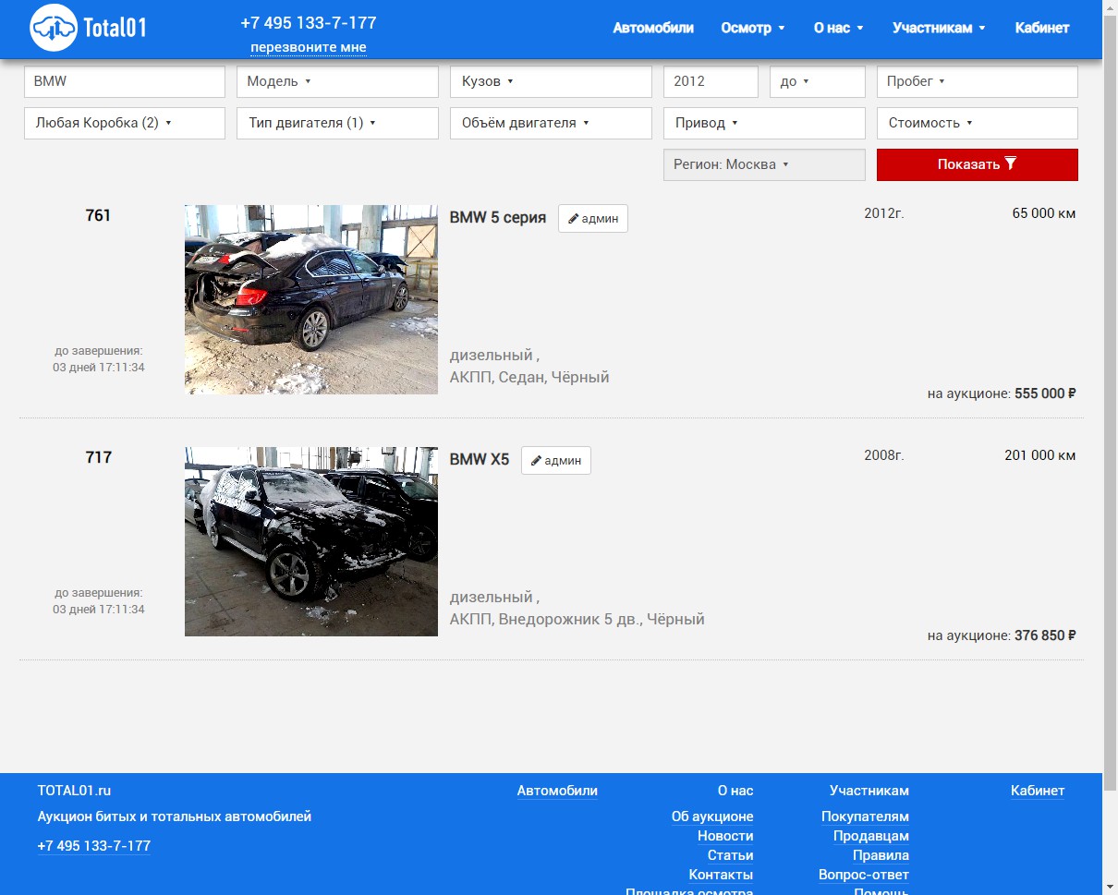Expand the О нас header menu
This screenshot has height=895, width=1118.
pyautogui.click(x=838, y=28)
